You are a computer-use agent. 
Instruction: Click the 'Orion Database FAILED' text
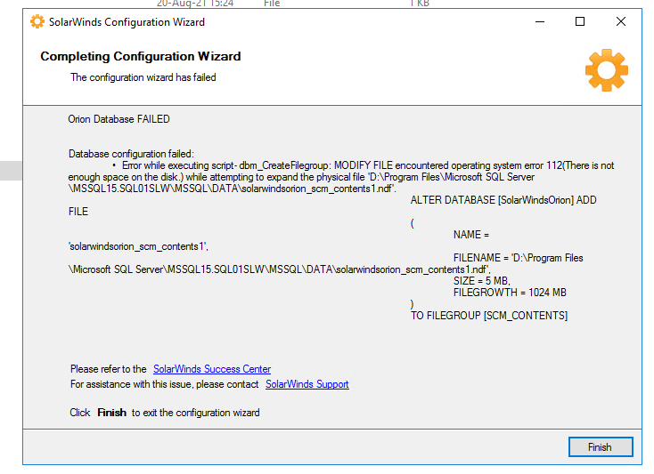119,119
